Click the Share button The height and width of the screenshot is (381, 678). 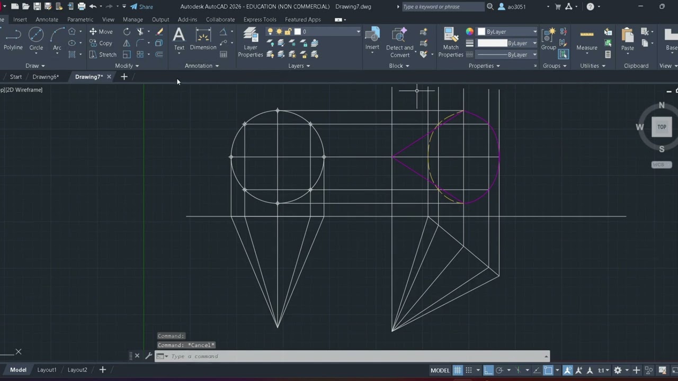click(141, 7)
